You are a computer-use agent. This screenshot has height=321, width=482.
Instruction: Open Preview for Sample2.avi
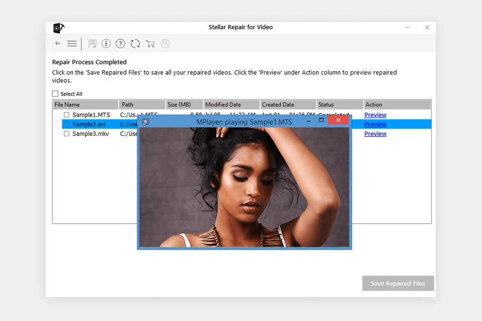[x=375, y=124]
